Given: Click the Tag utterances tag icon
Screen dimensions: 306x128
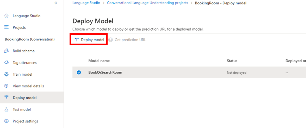Looking at the screenshot, I should (x=7, y=63).
